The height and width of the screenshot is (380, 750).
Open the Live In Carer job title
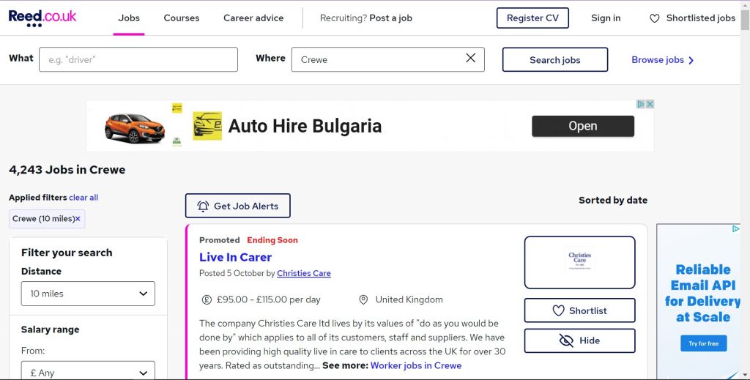tap(235, 257)
